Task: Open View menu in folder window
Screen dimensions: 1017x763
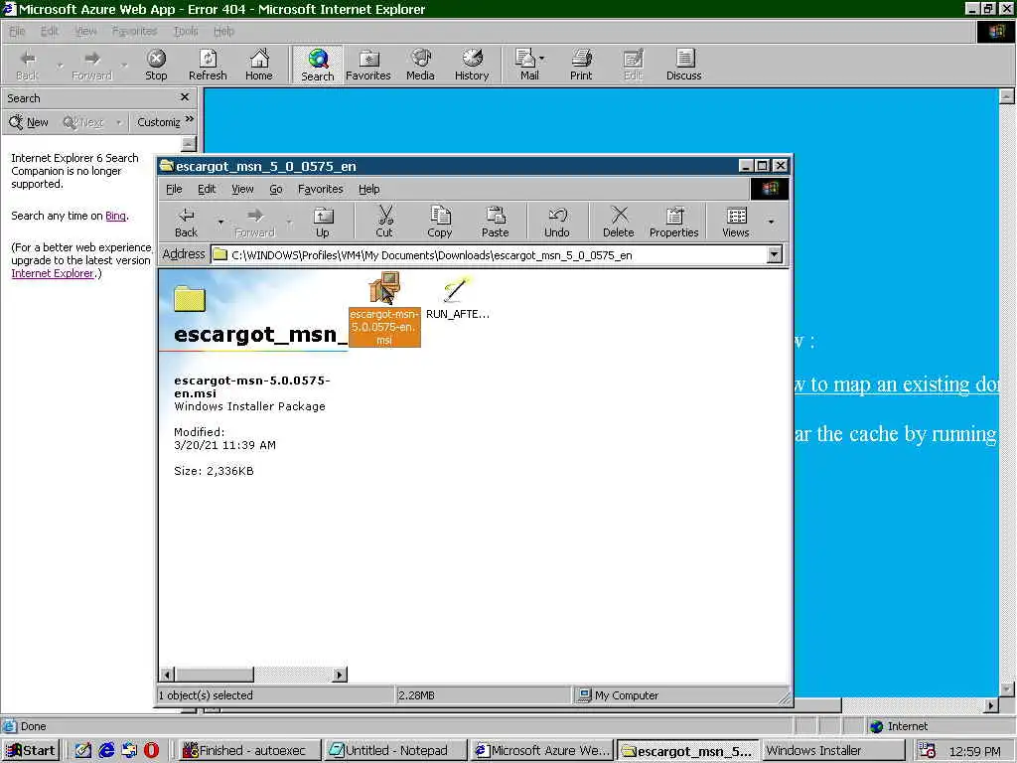Action: click(242, 189)
